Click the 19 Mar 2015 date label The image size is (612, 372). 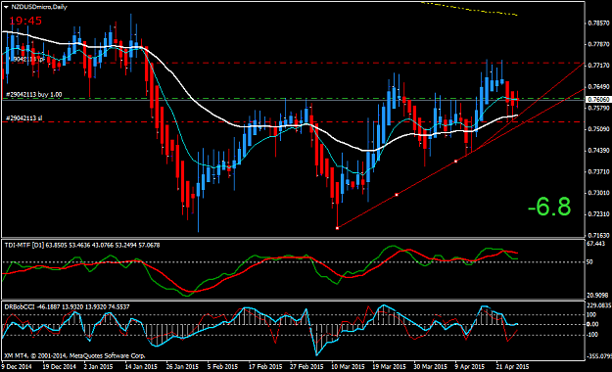[x=389, y=366]
